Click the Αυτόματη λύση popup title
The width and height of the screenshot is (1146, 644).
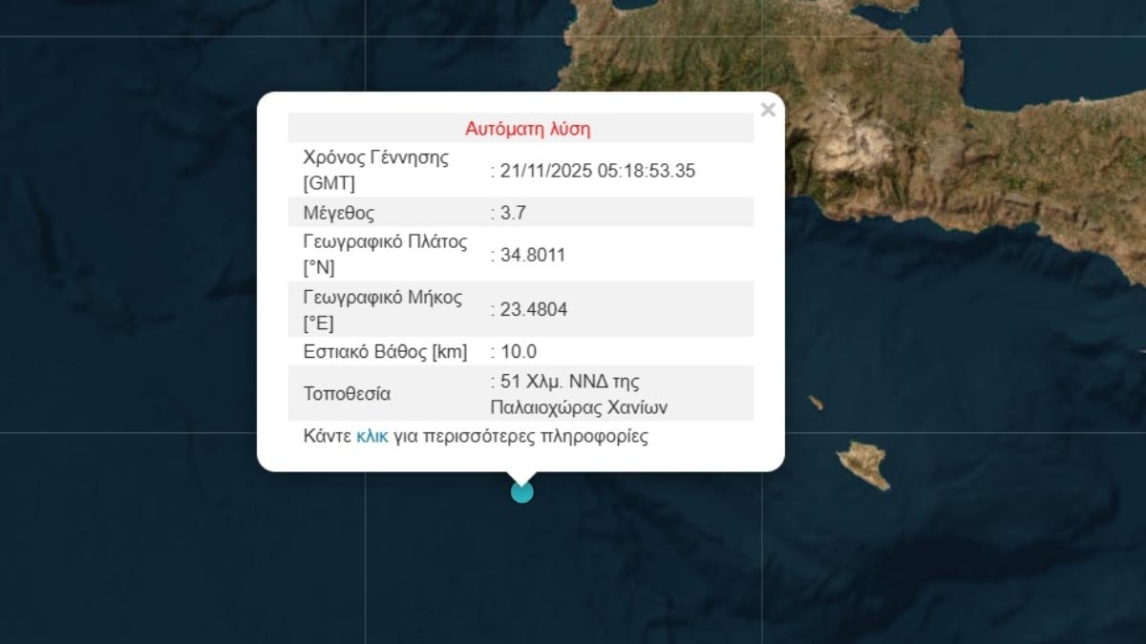coord(528,126)
